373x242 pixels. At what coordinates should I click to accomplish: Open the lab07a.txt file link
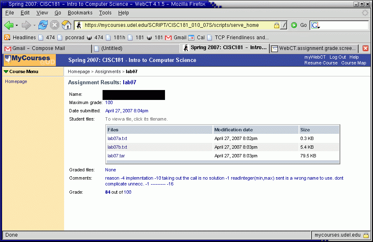117,138
